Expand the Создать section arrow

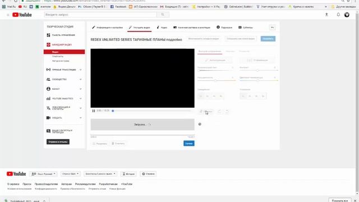point(81,118)
